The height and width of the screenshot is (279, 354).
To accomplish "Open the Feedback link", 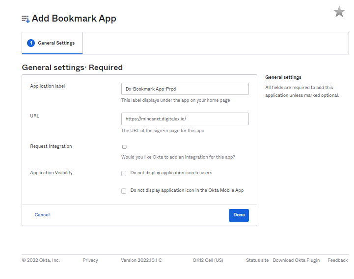I will click(x=337, y=260).
